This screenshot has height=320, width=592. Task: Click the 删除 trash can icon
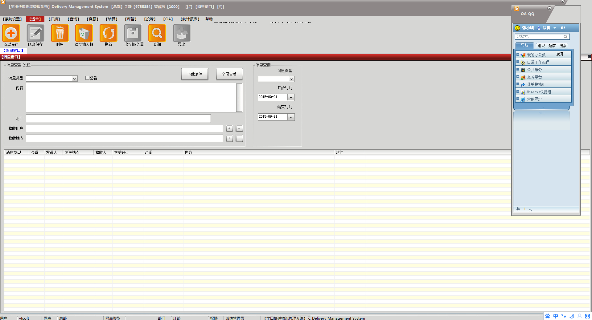tap(60, 33)
